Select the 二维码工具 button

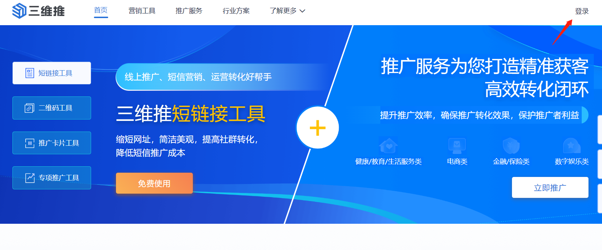(52, 108)
